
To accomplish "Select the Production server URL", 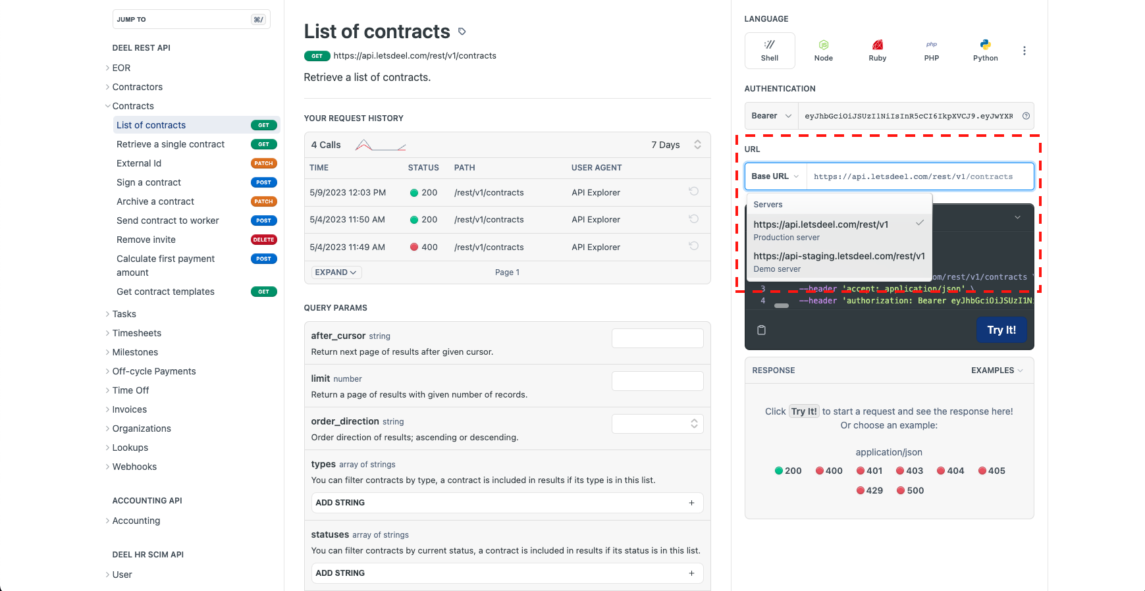I will (839, 230).
